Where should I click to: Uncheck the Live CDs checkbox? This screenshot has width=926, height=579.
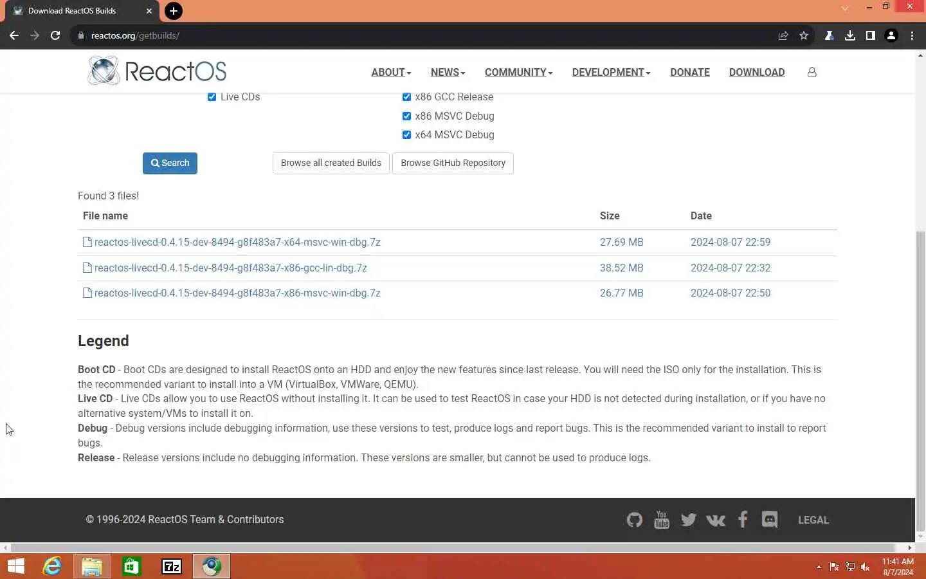click(x=212, y=96)
